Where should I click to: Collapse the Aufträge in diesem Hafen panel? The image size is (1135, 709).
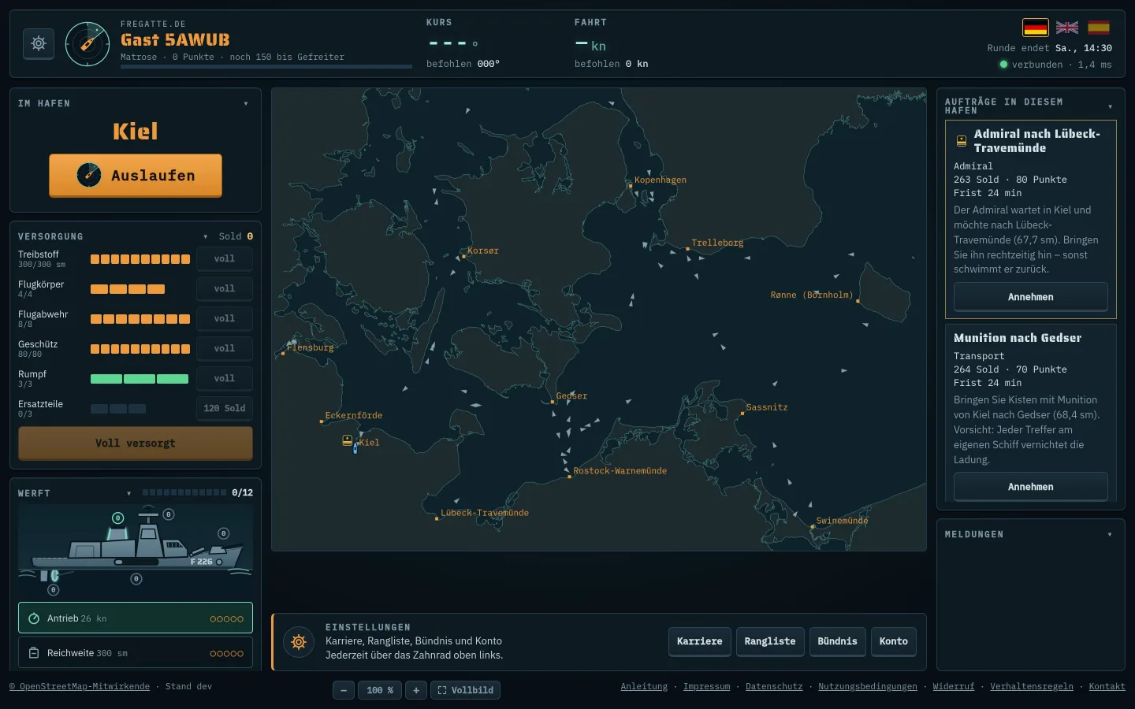pos(1110,106)
